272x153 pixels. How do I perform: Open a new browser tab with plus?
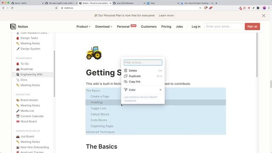(x=216, y=3)
